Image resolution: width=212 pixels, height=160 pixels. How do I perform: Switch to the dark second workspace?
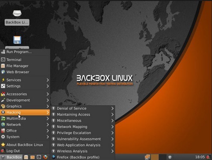coord(163,157)
